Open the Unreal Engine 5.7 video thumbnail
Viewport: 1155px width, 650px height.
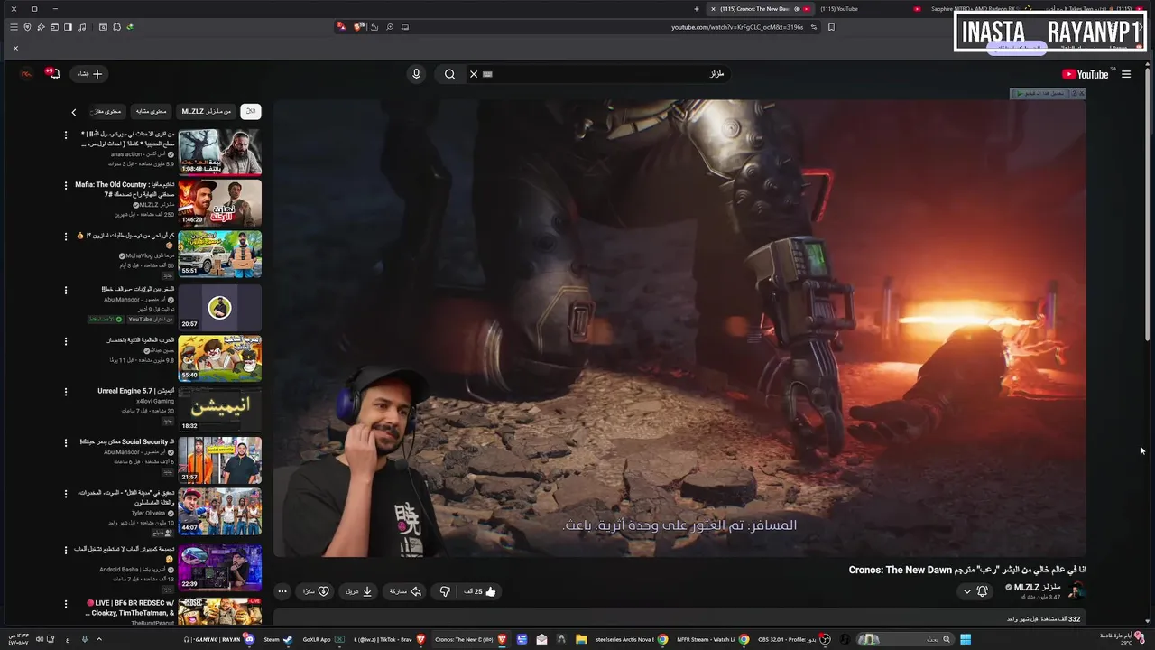tap(219, 409)
